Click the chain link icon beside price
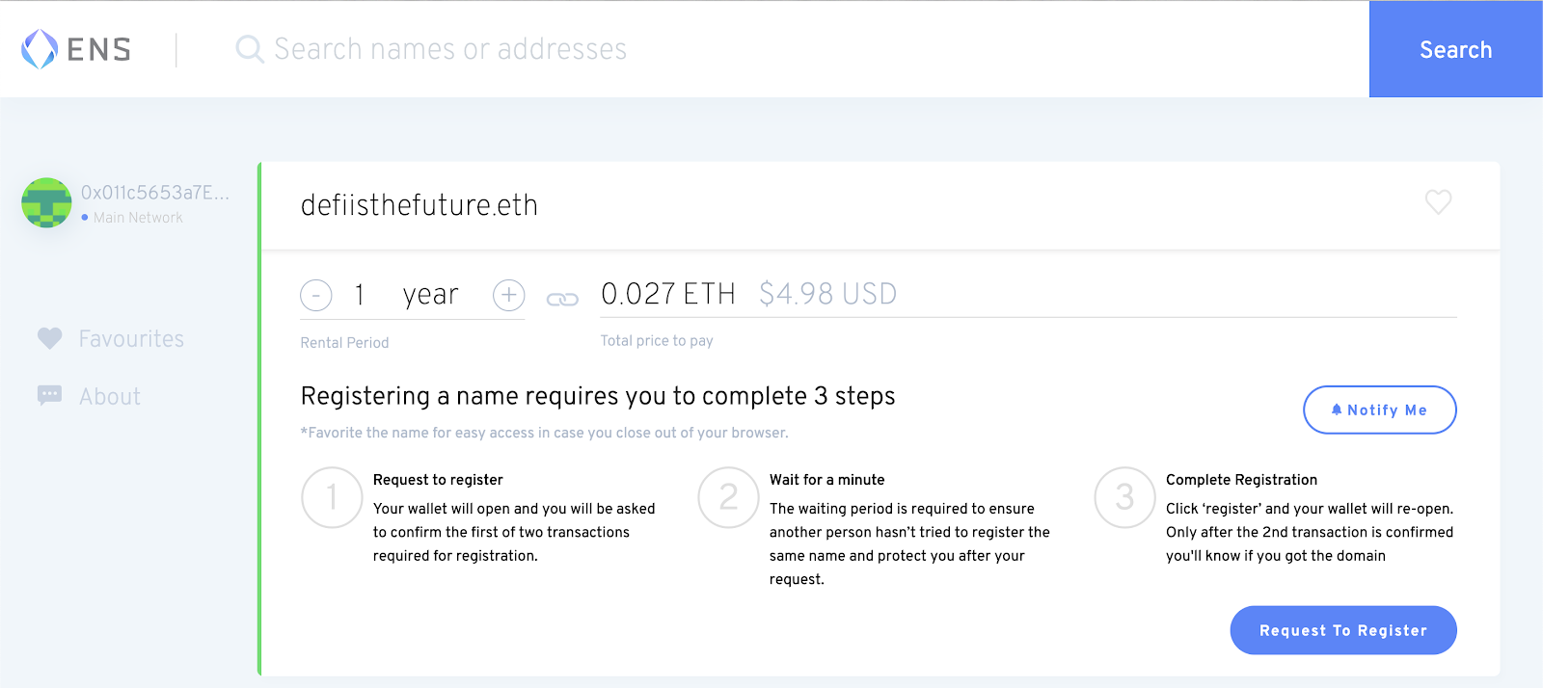Screen dimensions: 1543x688 [562, 300]
